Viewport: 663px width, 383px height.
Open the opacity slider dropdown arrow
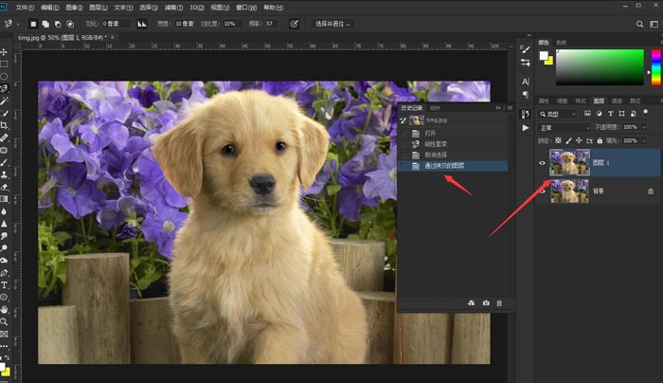click(644, 127)
